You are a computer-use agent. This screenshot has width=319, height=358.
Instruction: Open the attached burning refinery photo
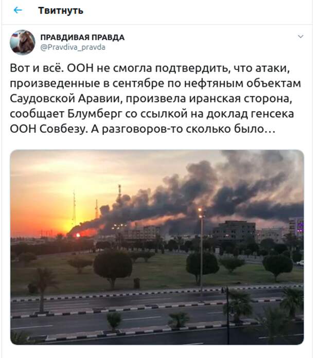coord(157,247)
